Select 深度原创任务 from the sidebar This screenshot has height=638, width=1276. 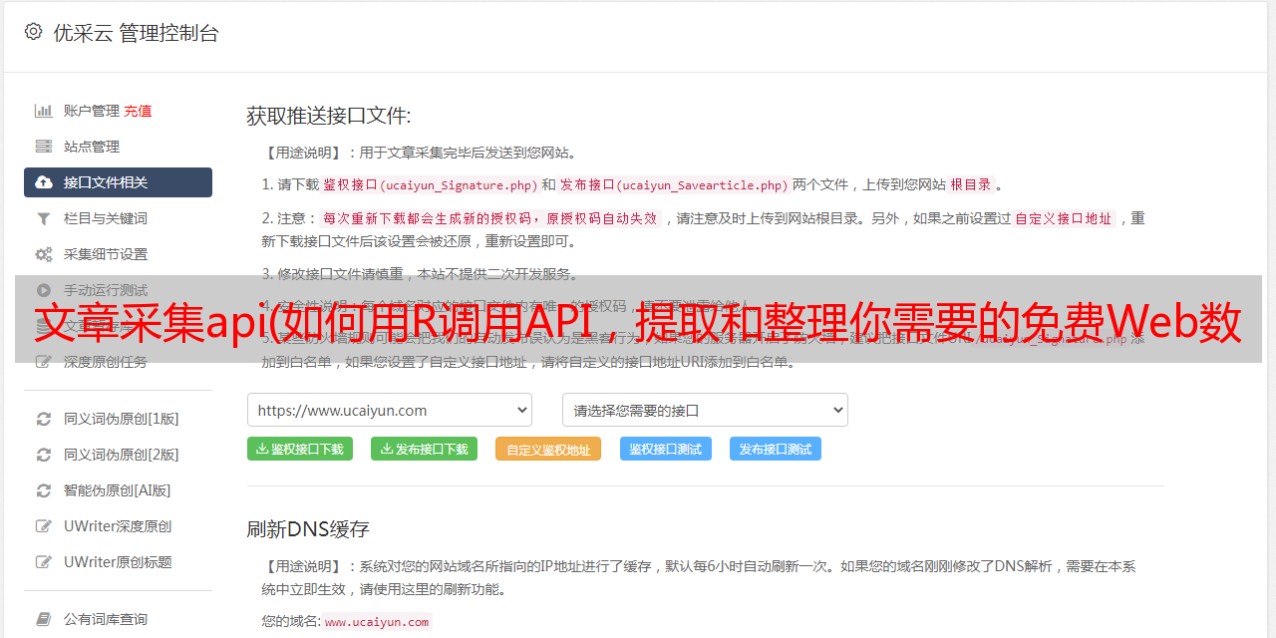(x=105, y=362)
